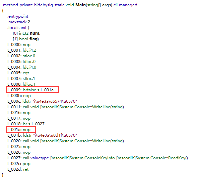The image size is (200, 178).
Task: Click instruction L_0007: stloc.1
Action: click(x=21, y=79)
